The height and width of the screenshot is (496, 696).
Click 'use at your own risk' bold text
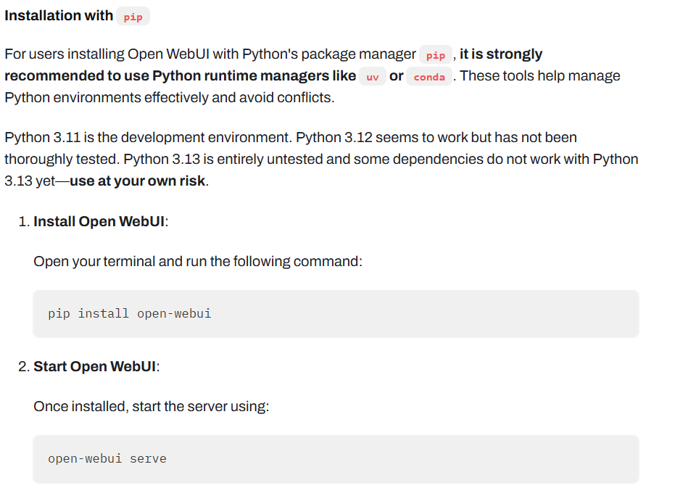click(138, 181)
